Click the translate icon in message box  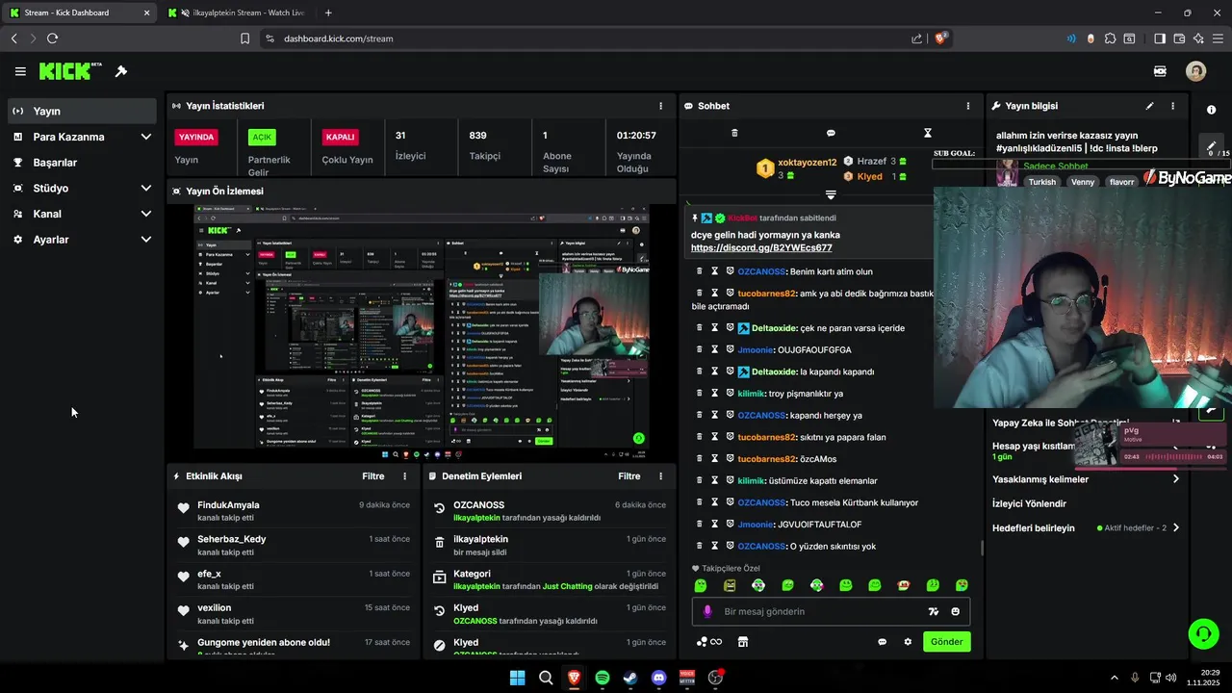coord(933,611)
